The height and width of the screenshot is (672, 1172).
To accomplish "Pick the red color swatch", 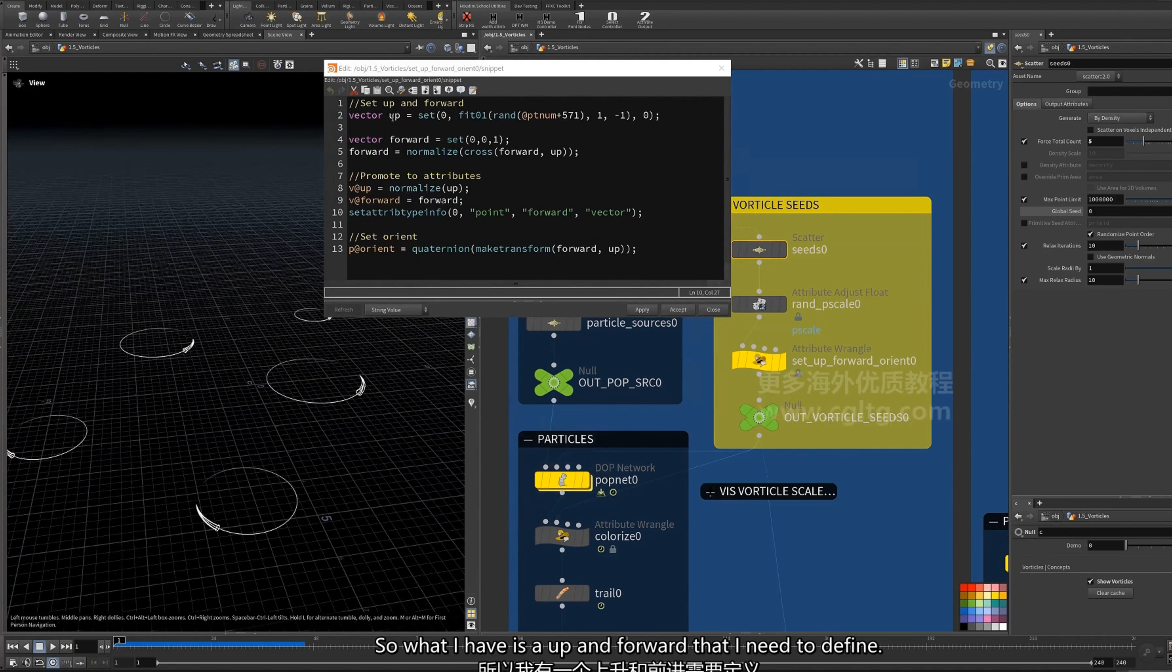I will 964,587.
